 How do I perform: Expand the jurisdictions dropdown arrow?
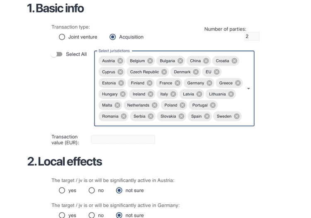[x=248, y=89]
